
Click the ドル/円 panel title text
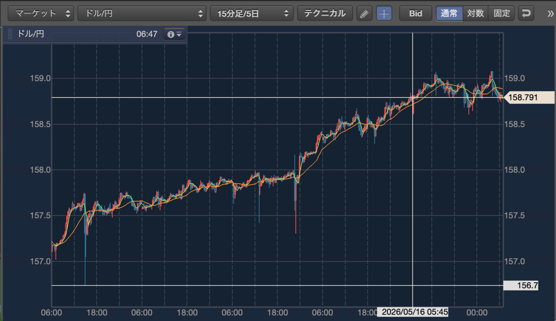[x=31, y=34]
